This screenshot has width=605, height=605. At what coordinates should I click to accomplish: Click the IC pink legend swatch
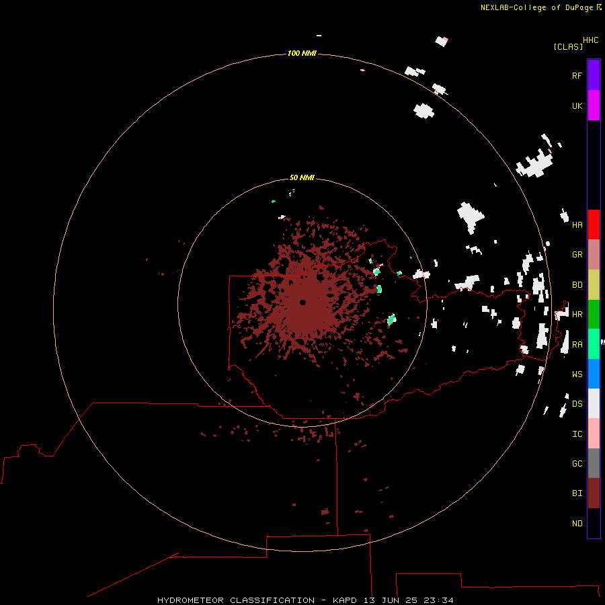click(x=594, y=434)
